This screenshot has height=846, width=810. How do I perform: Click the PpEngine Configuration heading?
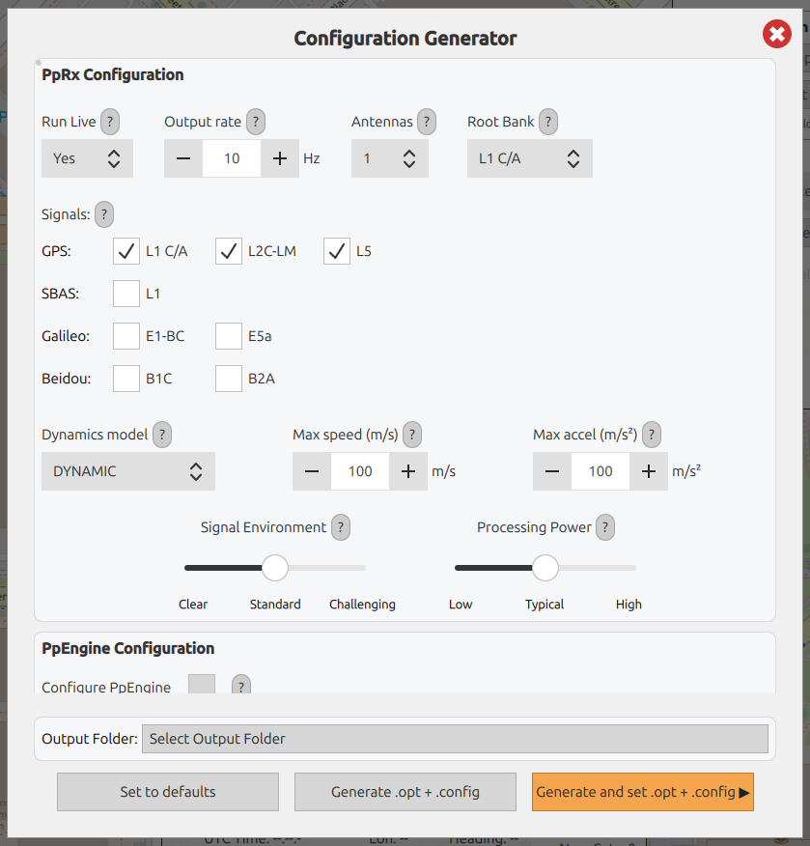(128, 648)
